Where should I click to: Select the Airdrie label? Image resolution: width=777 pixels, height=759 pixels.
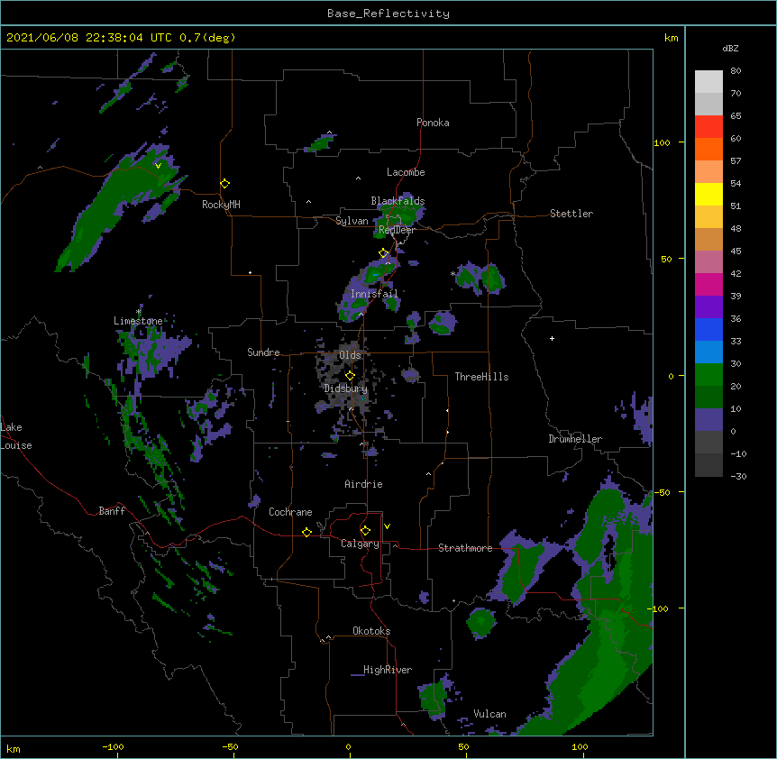tap(363, 484)
